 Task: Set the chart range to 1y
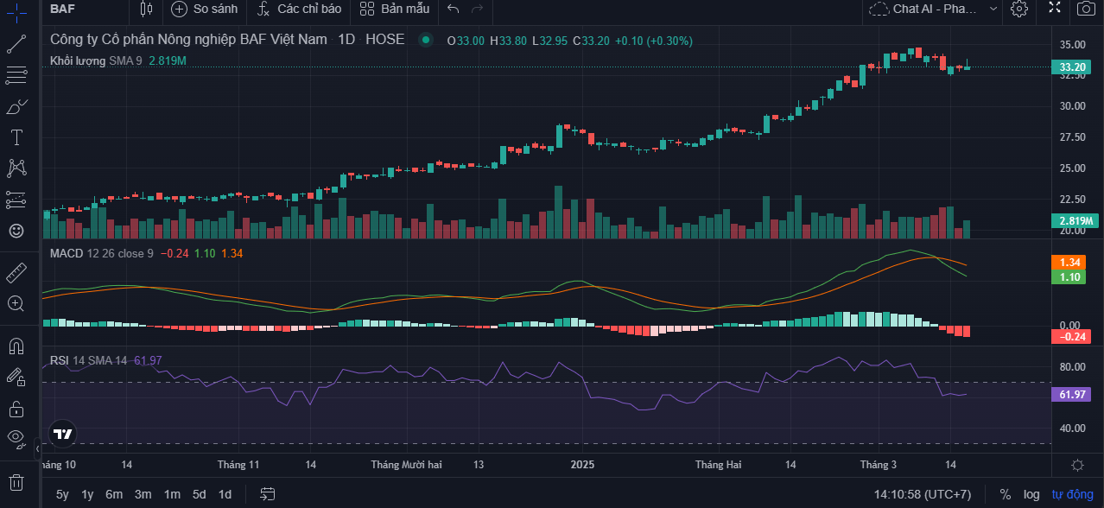coord(87,494)
